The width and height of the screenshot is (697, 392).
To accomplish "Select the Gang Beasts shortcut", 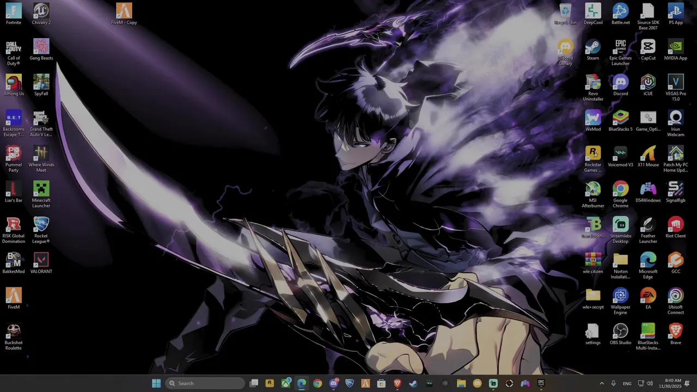I will point(41,50).
